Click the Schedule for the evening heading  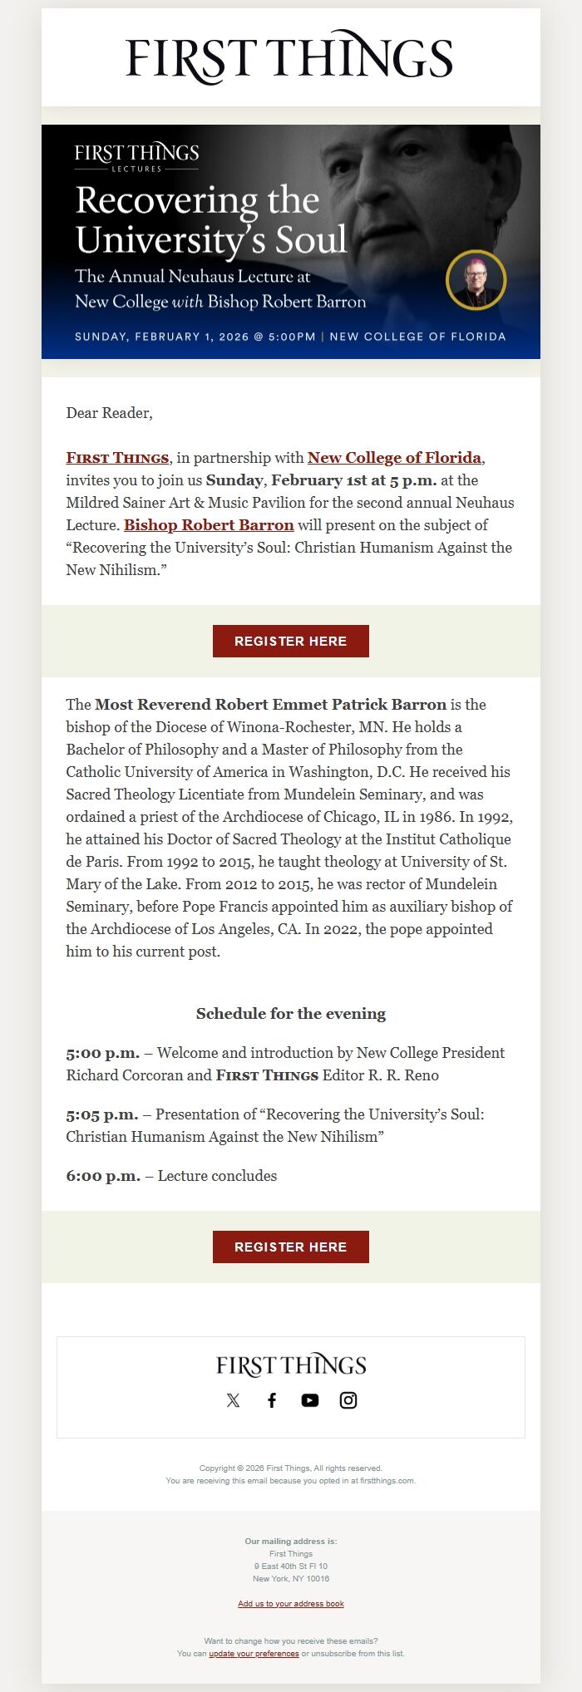291,1014
